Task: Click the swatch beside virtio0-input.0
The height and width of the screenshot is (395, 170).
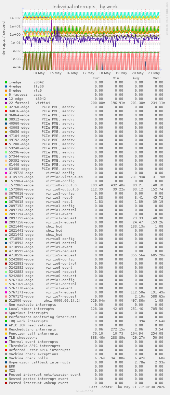Action: pos(6,185)
